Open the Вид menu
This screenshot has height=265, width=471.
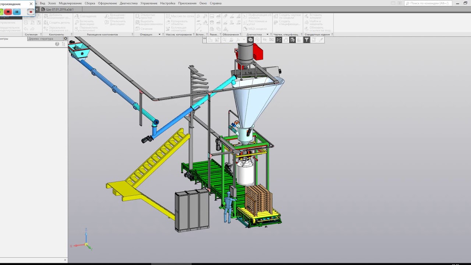tap(42, 3)
